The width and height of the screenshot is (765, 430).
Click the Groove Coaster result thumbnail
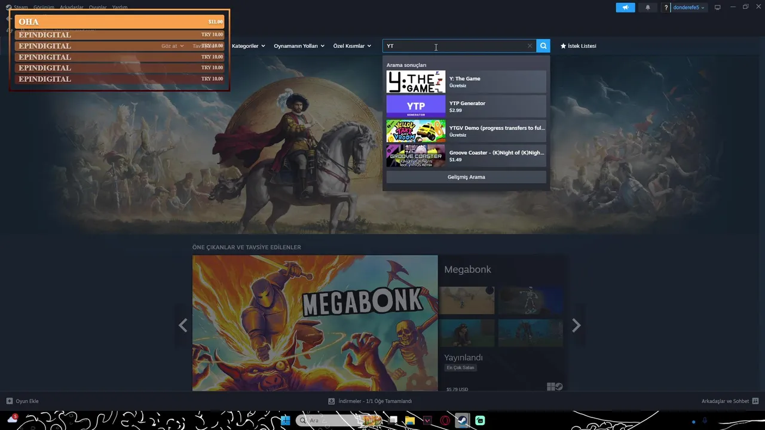pyautogui.click(x=416, y=156)
